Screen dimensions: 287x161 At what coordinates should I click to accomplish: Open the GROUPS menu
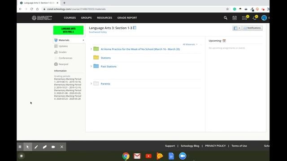87,18
